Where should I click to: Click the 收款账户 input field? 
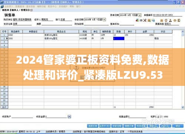(22, 117)
